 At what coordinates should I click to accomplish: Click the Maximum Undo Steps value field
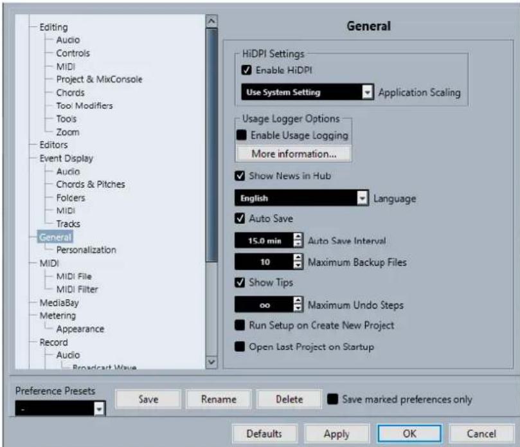point(264,305)
